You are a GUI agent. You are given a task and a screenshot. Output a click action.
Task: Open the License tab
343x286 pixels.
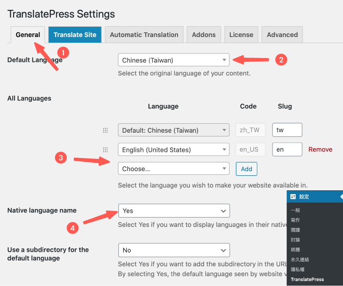[x=241, y=35]
